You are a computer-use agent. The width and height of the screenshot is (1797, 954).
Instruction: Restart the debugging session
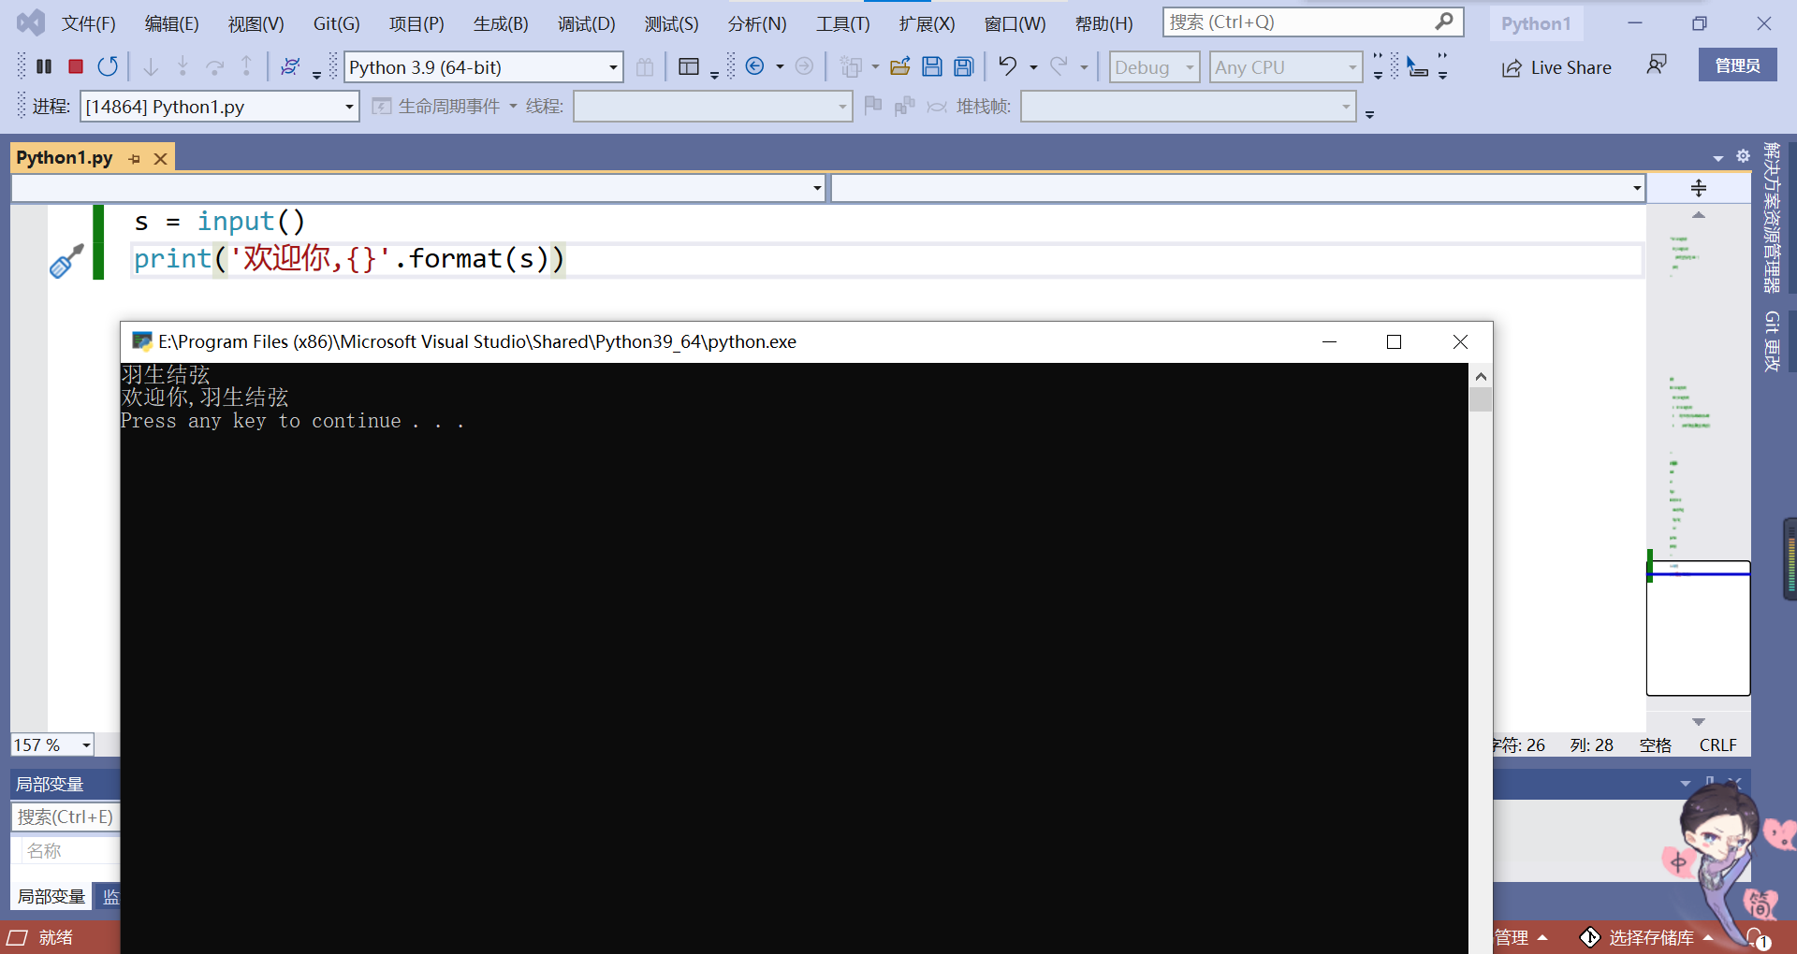tap(108, 66)
